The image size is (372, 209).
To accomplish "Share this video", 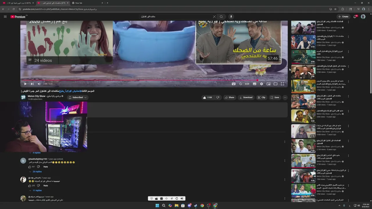I will [x=229, y=98].
